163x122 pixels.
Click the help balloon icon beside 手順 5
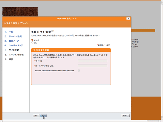tap(52, 31)
